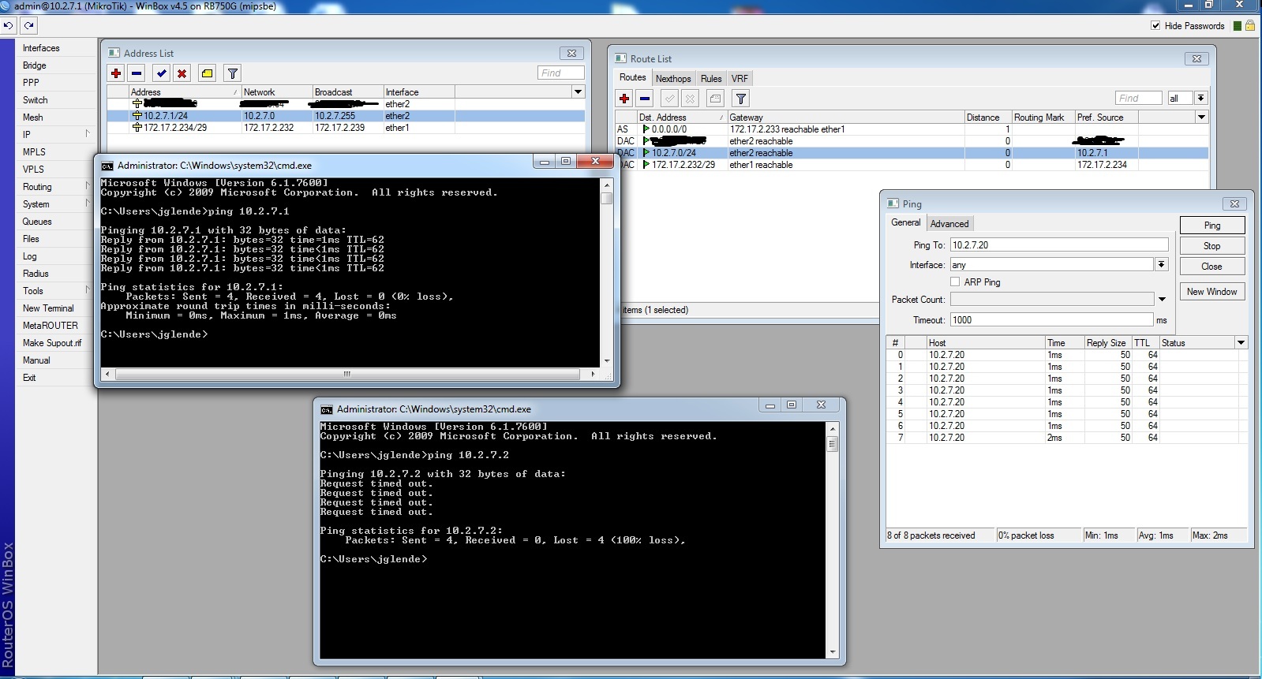This screenshot has width=1262, height=679.
Task: Click the first cmd window horizontal scrollbar
Action: [x=347, y=374]
